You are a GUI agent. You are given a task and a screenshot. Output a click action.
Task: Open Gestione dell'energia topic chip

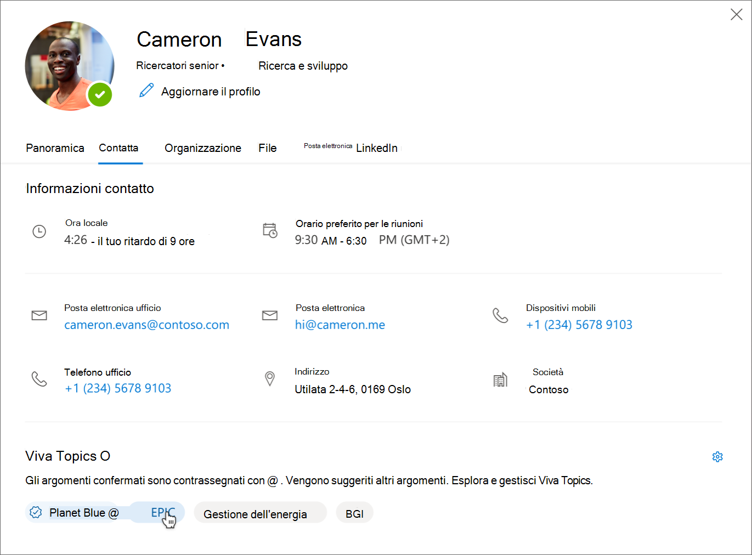click(x=261, y=512)
